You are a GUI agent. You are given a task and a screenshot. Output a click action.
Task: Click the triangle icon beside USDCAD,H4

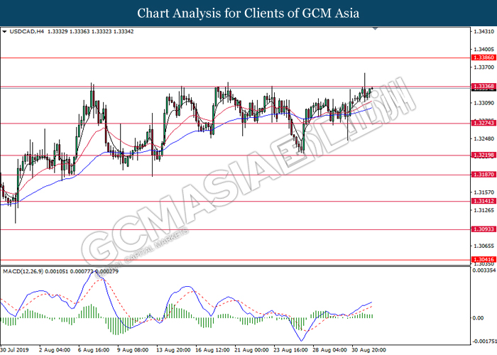click(x=5, y=32)
